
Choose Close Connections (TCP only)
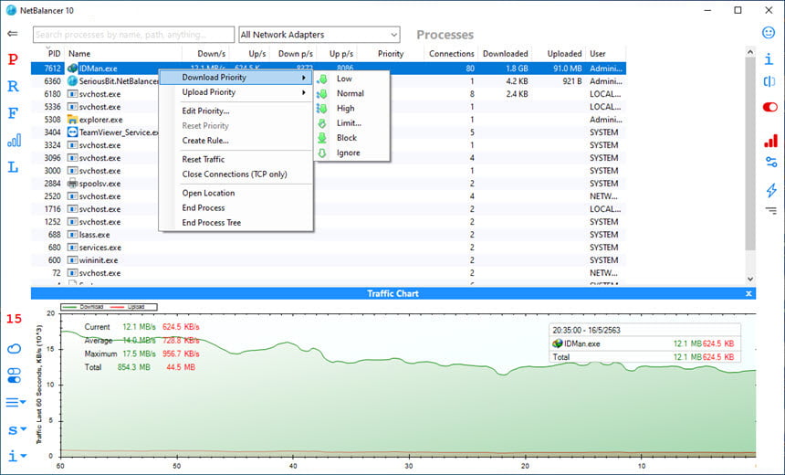pyautogui.click(x=235, y=174)
